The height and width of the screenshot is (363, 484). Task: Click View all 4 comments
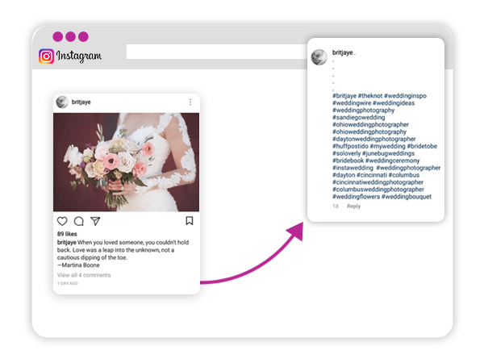point(84,275)
